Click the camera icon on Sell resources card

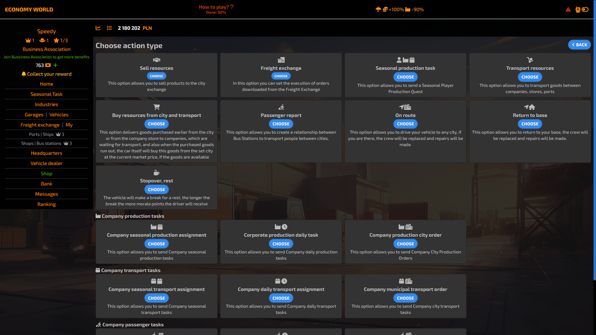156,60
